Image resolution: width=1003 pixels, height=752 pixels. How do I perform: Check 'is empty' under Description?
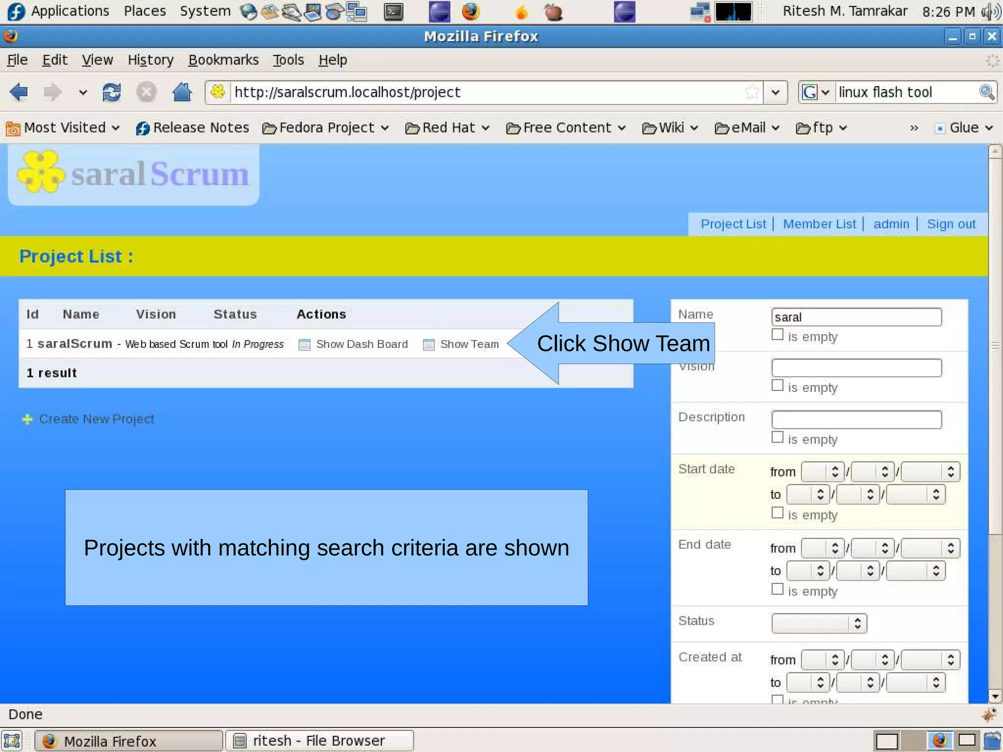tap(777, 437)
